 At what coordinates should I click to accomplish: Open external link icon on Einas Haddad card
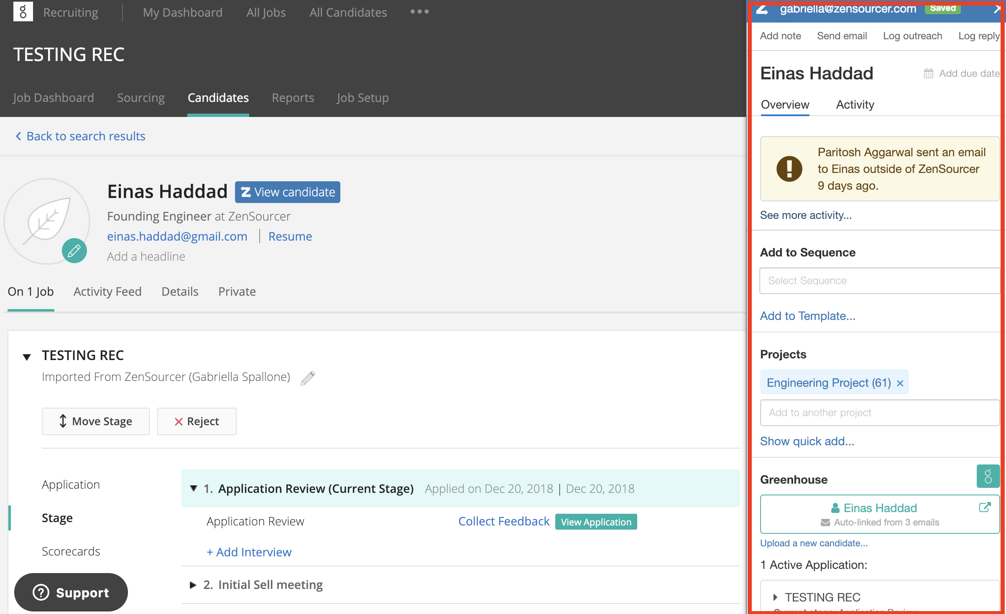(x=985, y=507)
